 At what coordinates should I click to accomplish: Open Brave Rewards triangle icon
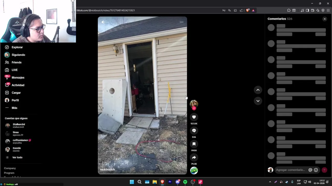[253, 10]
